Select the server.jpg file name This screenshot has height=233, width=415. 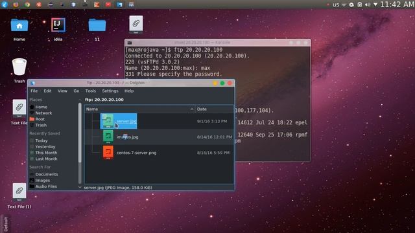point(126,121)
